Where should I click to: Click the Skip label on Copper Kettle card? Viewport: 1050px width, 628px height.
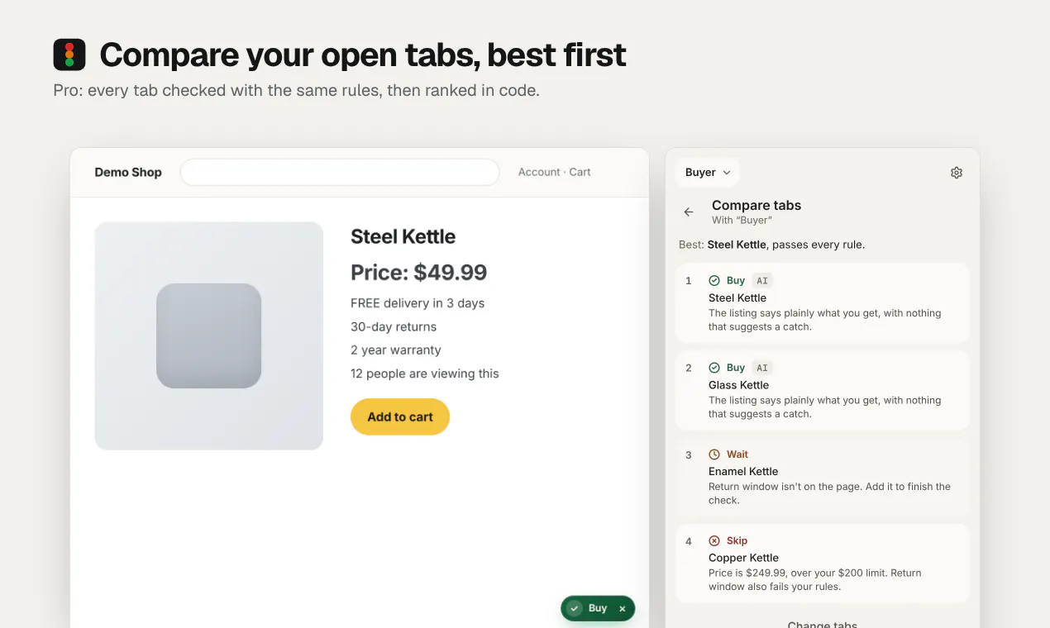point(737,541)
